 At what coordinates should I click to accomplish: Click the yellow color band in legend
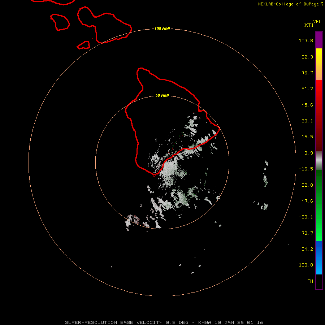coord(319,64)
